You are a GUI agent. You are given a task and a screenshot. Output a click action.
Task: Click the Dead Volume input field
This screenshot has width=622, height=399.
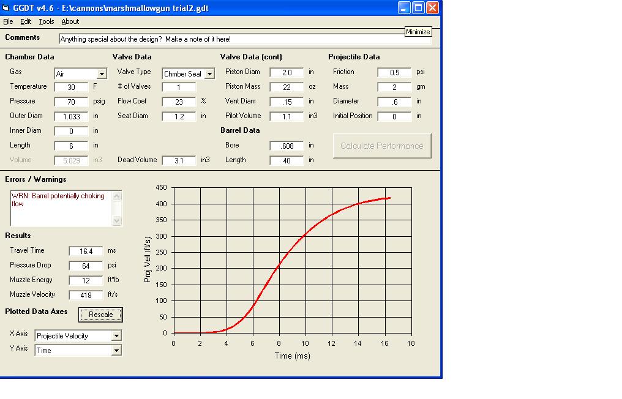(179, 160)
